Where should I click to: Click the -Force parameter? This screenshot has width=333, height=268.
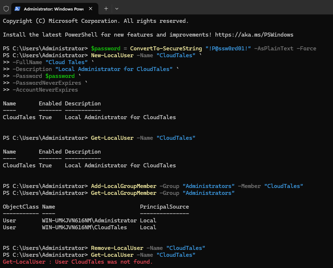click(307, 48)
